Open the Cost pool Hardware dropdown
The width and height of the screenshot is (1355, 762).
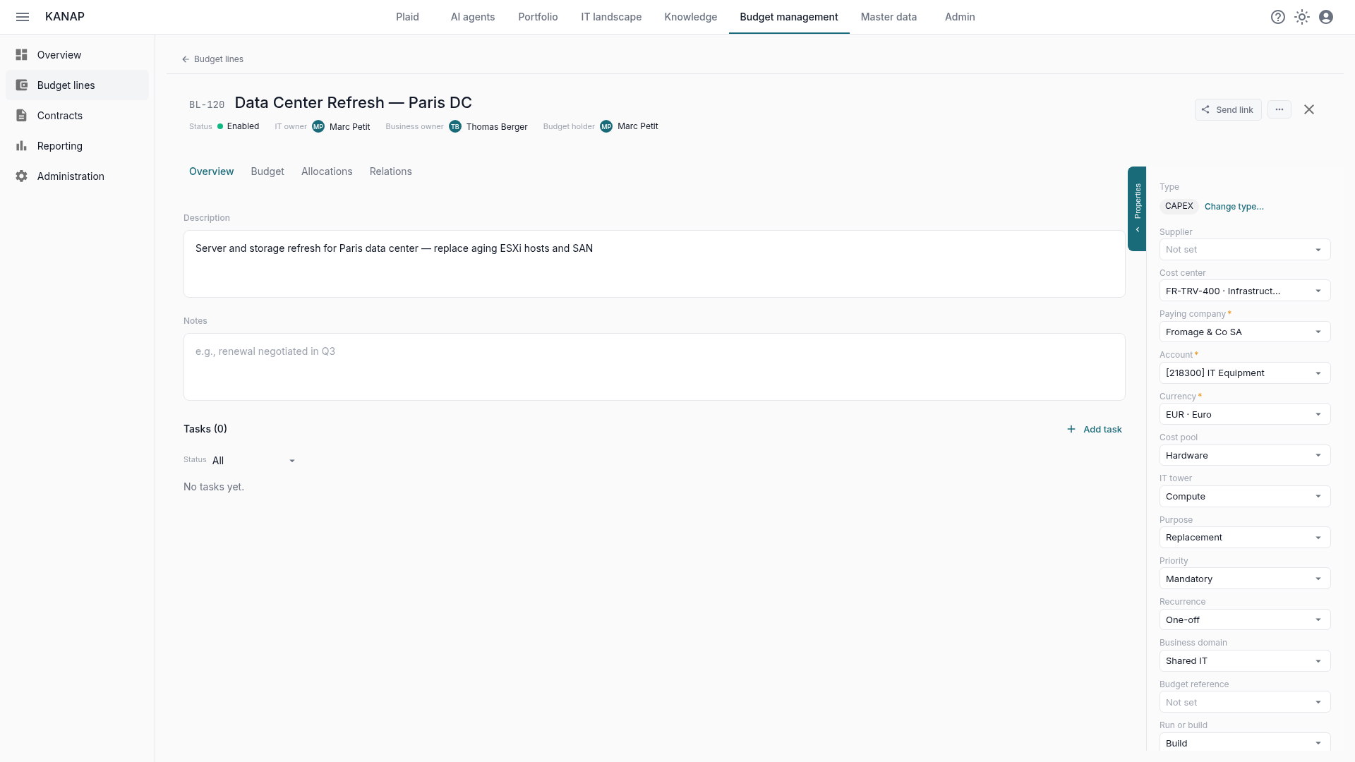1245,456
